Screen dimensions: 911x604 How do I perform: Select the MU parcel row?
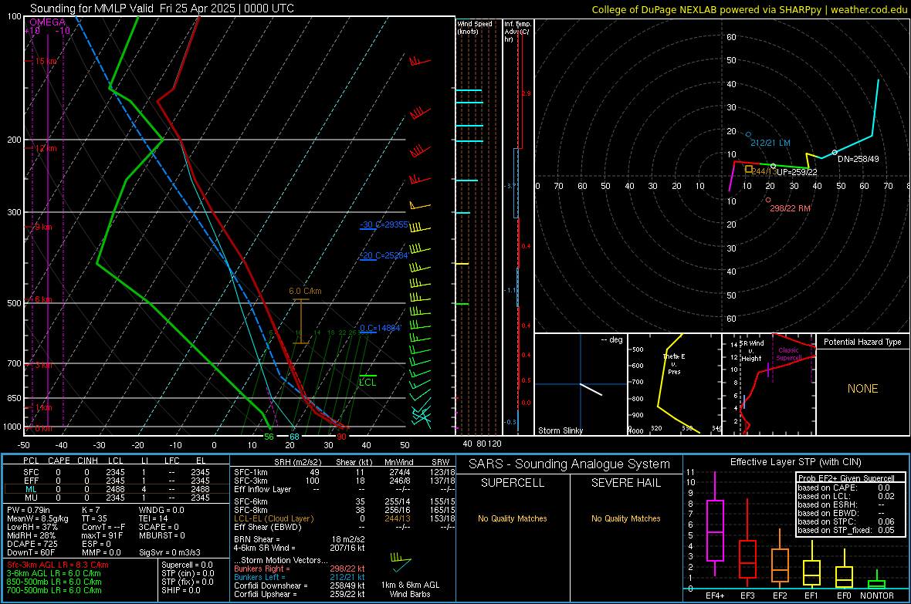click(117, 497)
